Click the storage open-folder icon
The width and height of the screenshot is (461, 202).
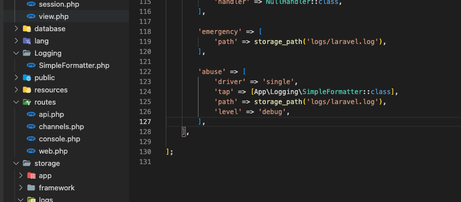pyautogui.click(x=27, y=163)
